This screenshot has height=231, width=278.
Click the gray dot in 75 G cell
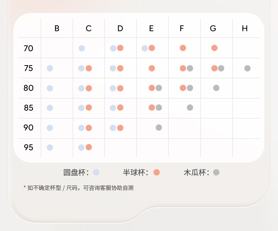coord(221,68)
